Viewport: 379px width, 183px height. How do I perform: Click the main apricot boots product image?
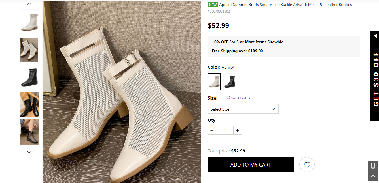tap(121, 92)
